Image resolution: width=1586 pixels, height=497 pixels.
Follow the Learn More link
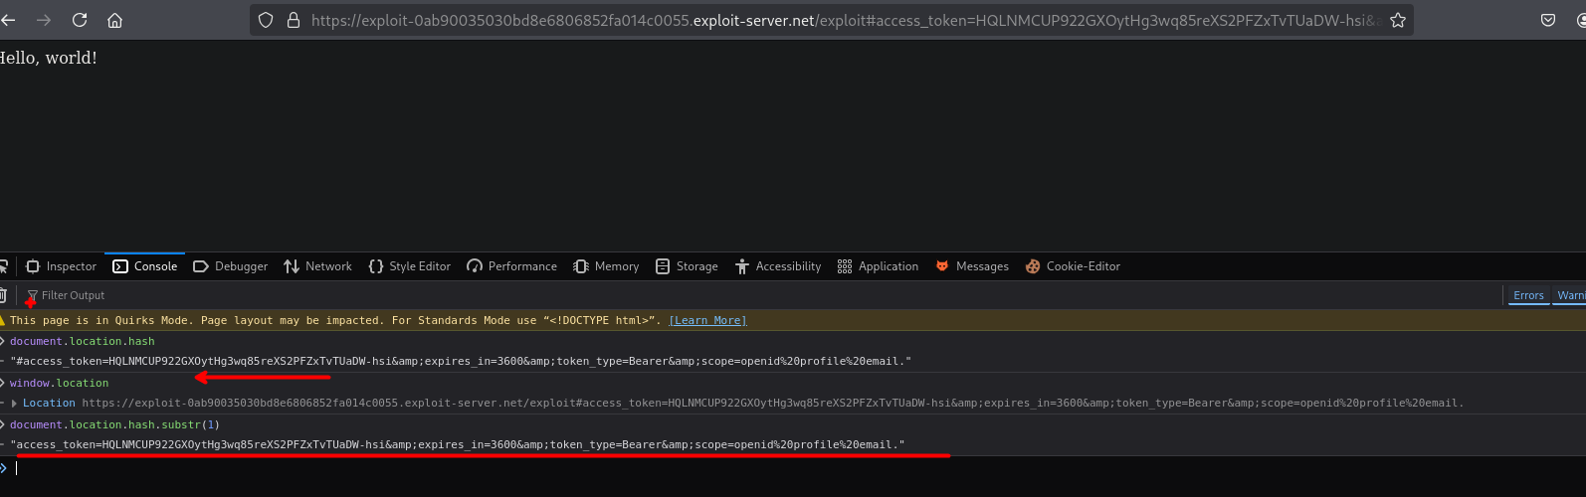[707, 320]
